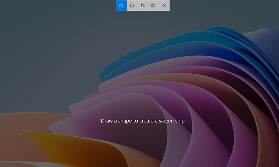Dismiss the snip overlay via X button
279x167 pixels.
click(x=164, y=6)
